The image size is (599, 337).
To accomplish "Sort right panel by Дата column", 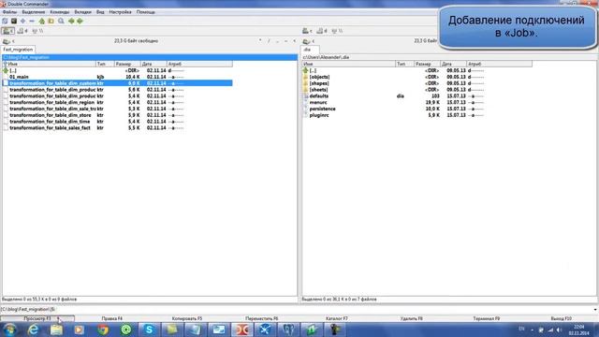I will coord(453,64).
